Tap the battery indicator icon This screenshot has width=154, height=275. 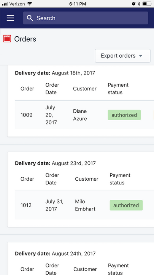(x=147, y=4)
